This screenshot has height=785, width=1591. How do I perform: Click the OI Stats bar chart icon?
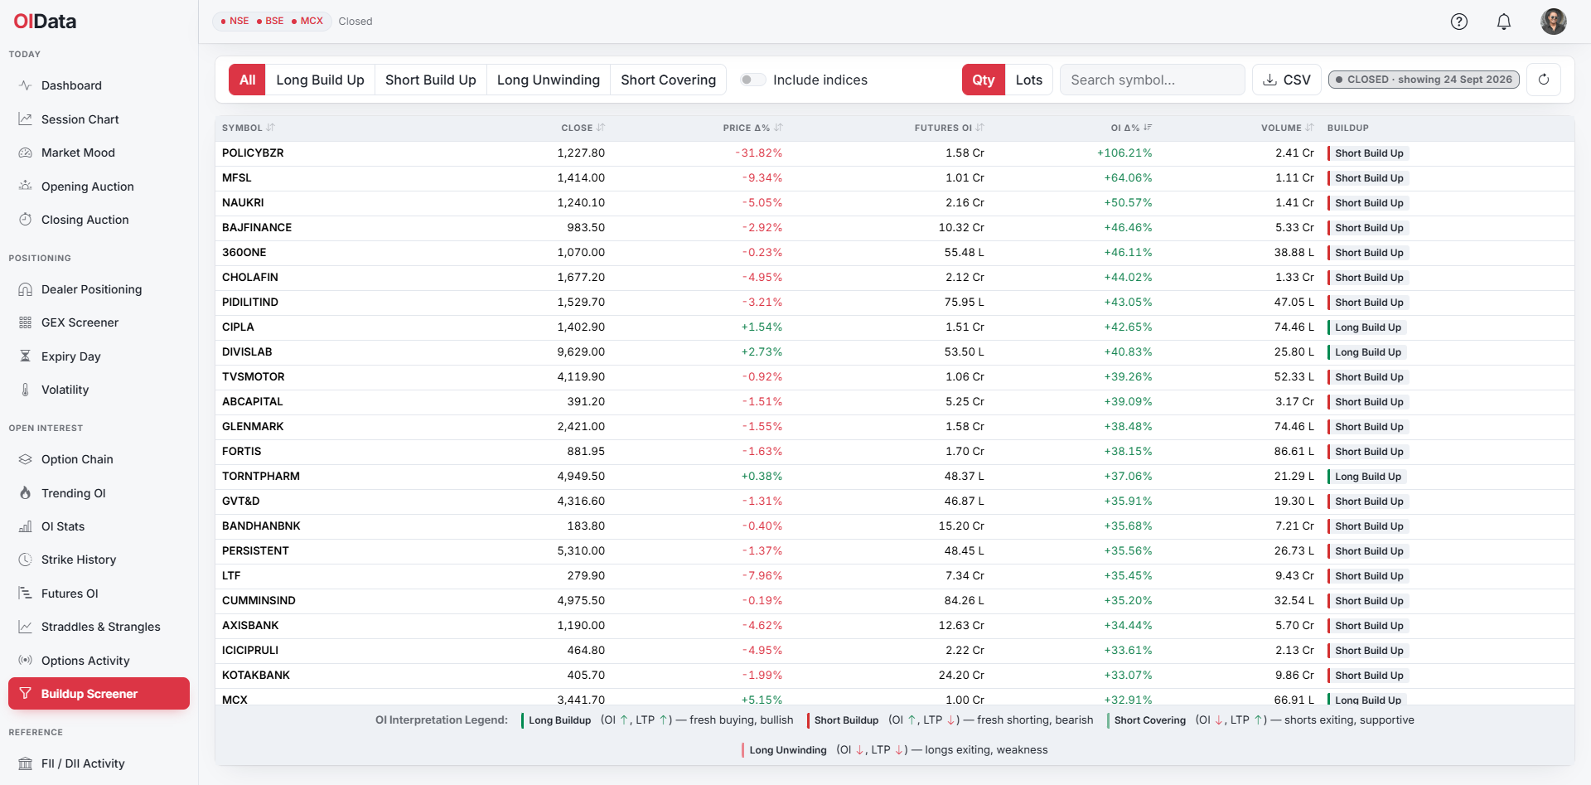[x=26, y=526]
